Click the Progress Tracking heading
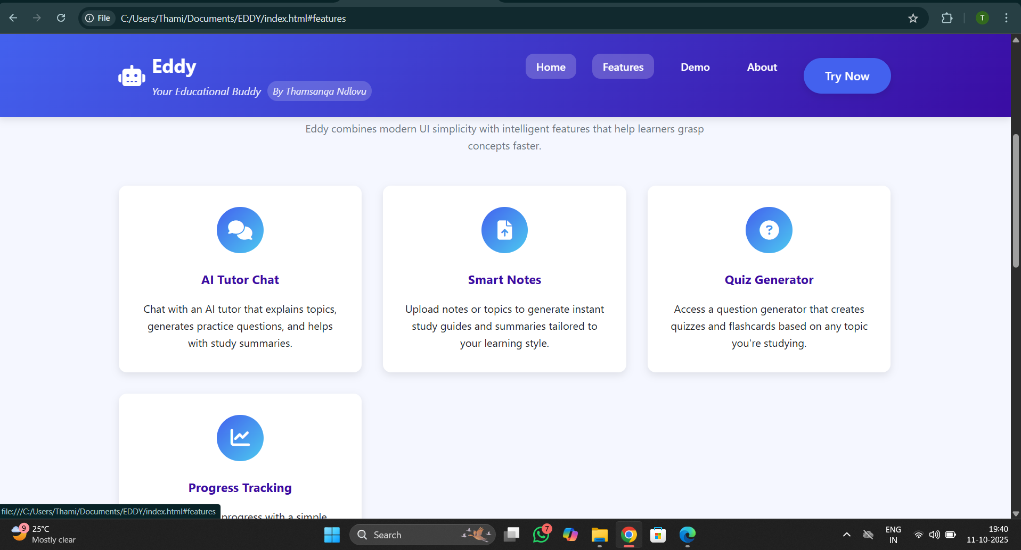The width and height of the screenshot is (1021, 550). pos(240,488)
